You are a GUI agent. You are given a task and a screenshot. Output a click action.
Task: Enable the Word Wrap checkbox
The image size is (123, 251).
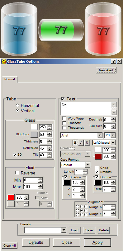click(64, 119)
